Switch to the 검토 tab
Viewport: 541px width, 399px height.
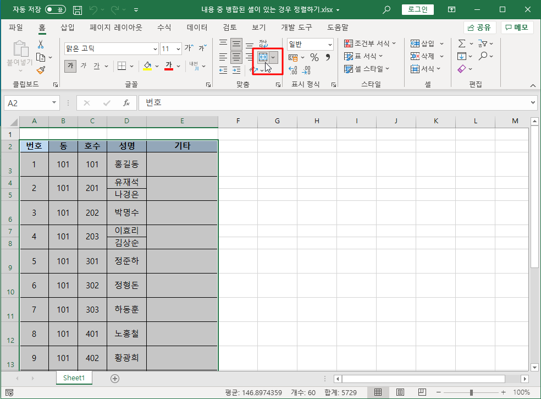230,28
